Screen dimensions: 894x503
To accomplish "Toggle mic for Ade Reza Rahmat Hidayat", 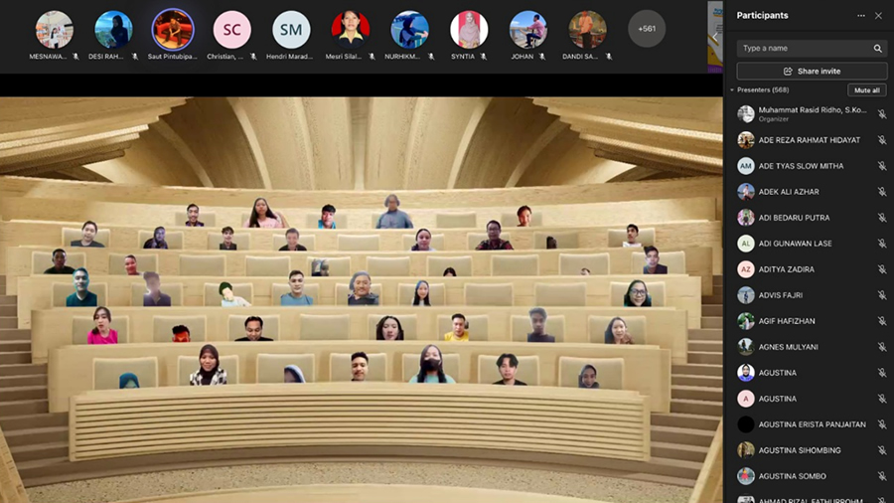I will coord(881,140).
